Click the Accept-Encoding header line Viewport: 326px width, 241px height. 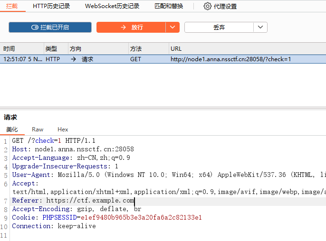[77, 209]
